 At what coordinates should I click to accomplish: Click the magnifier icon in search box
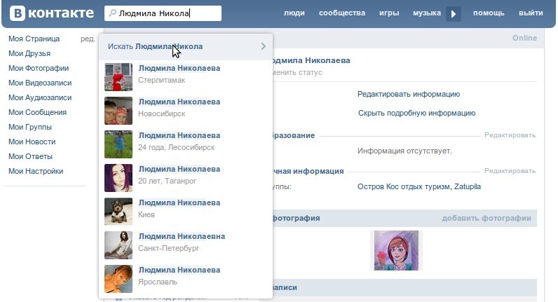tap(111, 13)
